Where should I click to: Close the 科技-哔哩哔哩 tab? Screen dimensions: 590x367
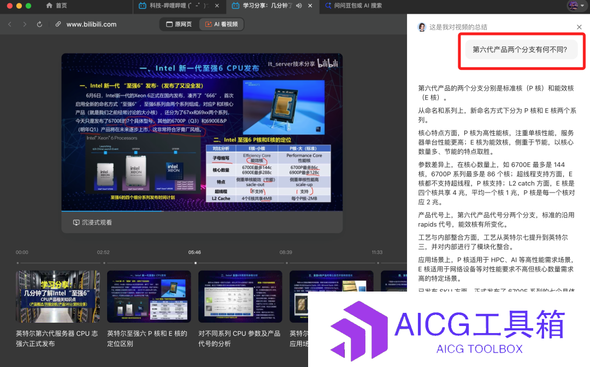point(217,5)
